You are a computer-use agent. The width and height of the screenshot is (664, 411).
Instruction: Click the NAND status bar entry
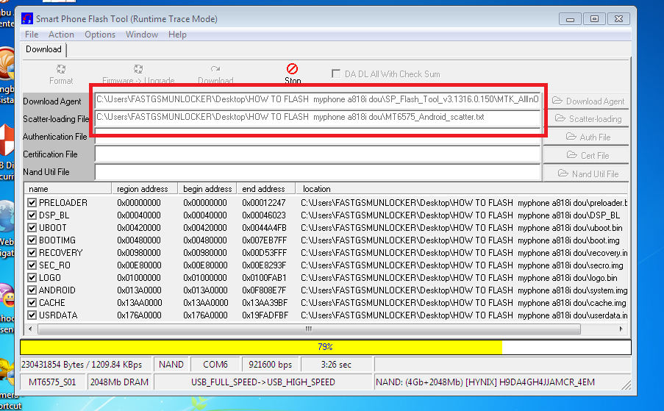click(x=171, y=365)
